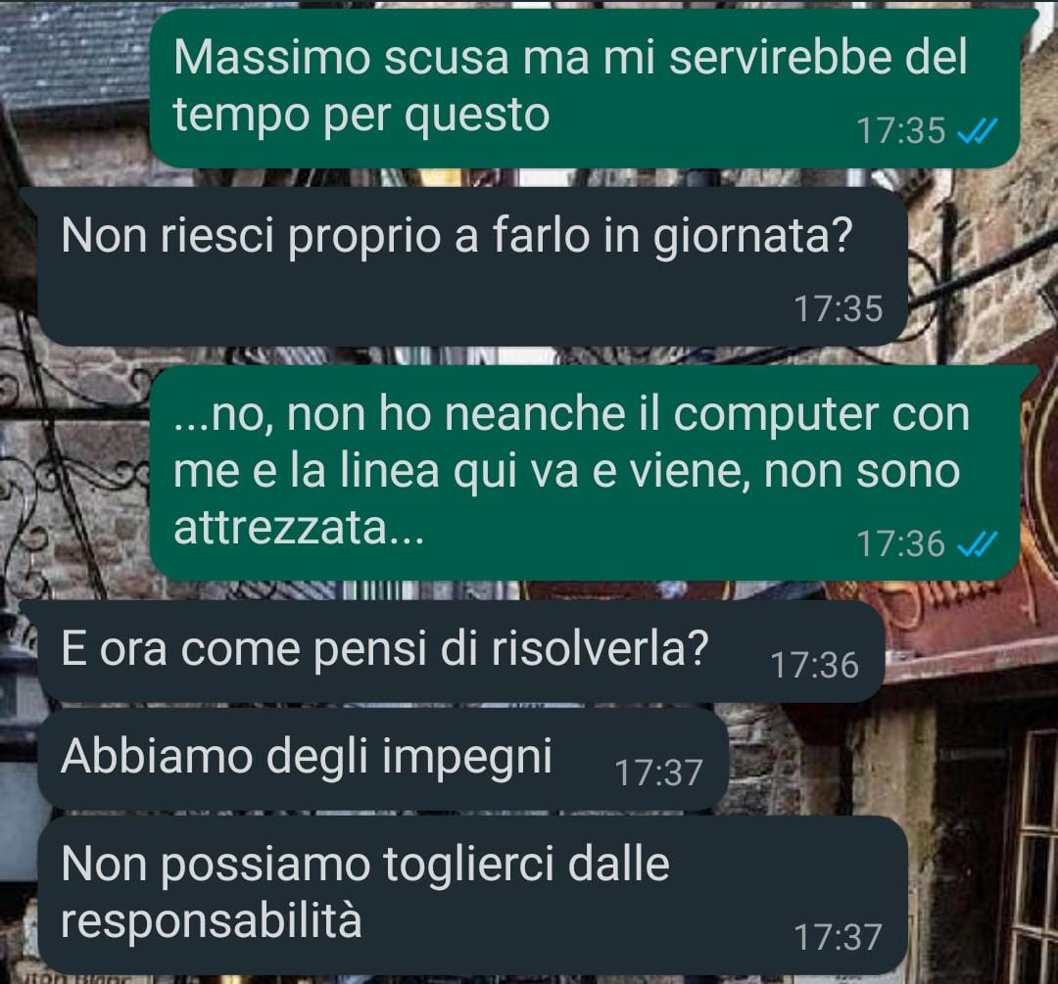Select message 'E ora come pensi di risolverla?'

[x=460, y=651]
